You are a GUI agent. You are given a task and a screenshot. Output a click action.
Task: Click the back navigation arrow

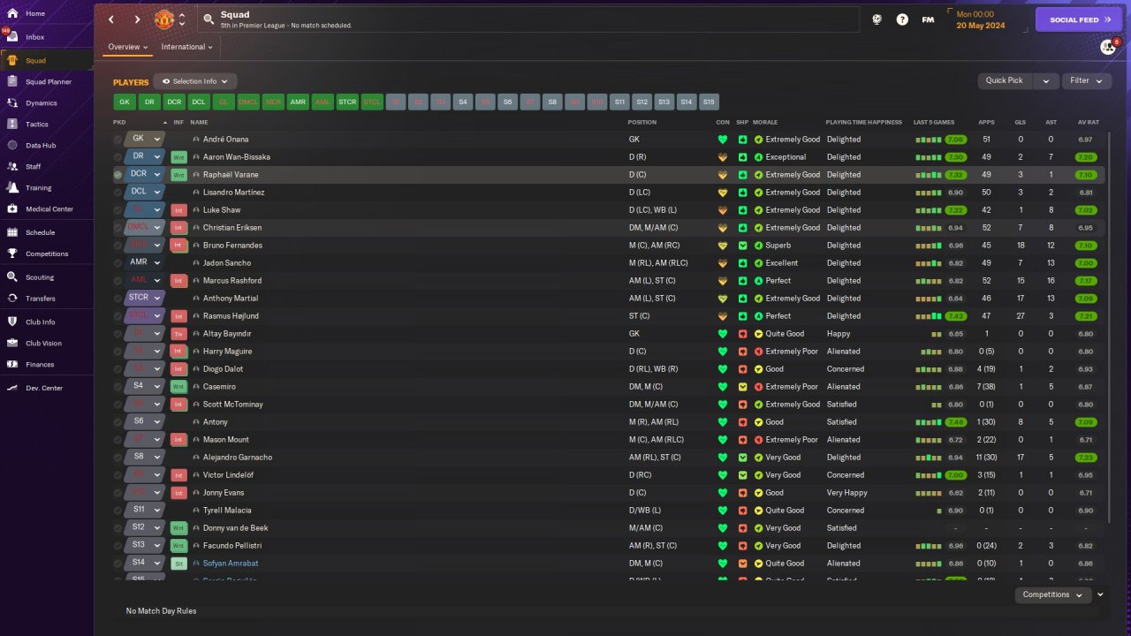pyautogui.click(x=111, y=19)
